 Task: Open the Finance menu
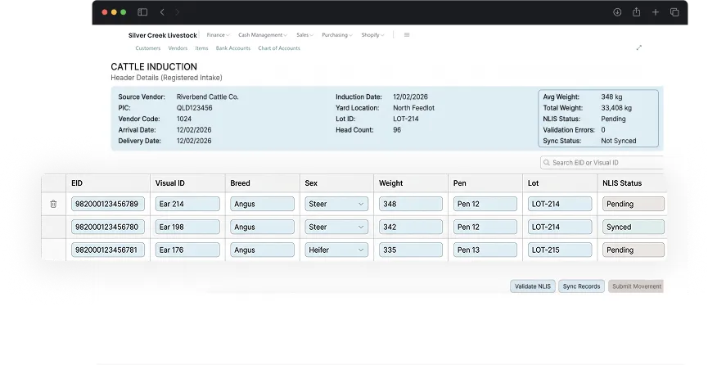click(218, 35)
